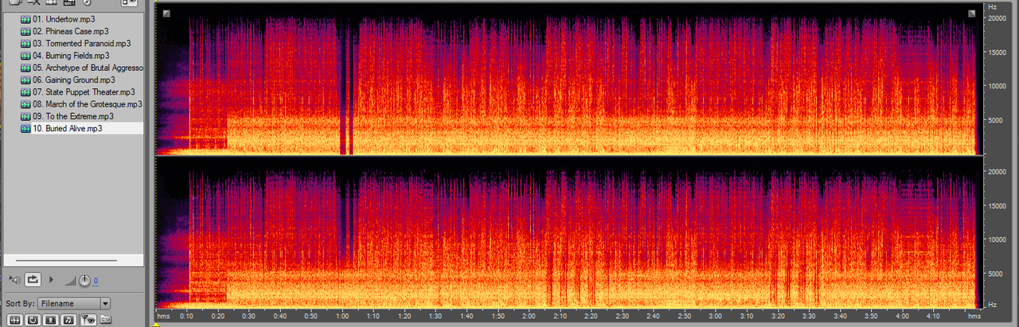Select 08. March of the Grotesque.mp3

click(x=88, y=104)
